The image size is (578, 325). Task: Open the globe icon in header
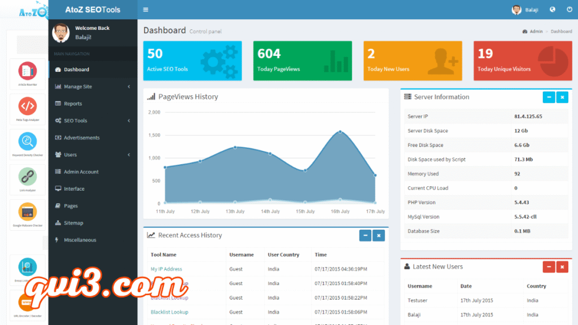(x=552, y=10)
